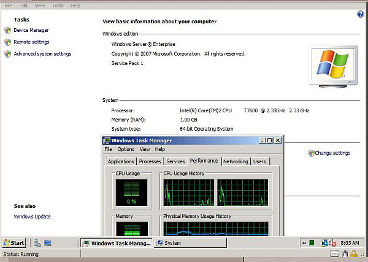Click the mouse icon in the status bar
Screen dimensions: 368x262
(345, 253)
